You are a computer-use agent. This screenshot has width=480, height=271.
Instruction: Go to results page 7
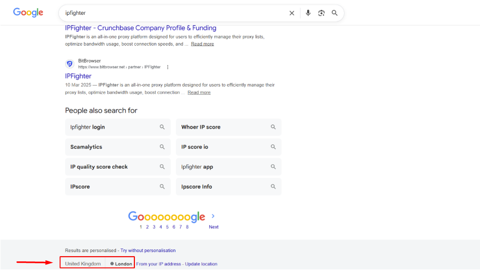(181, 227)
